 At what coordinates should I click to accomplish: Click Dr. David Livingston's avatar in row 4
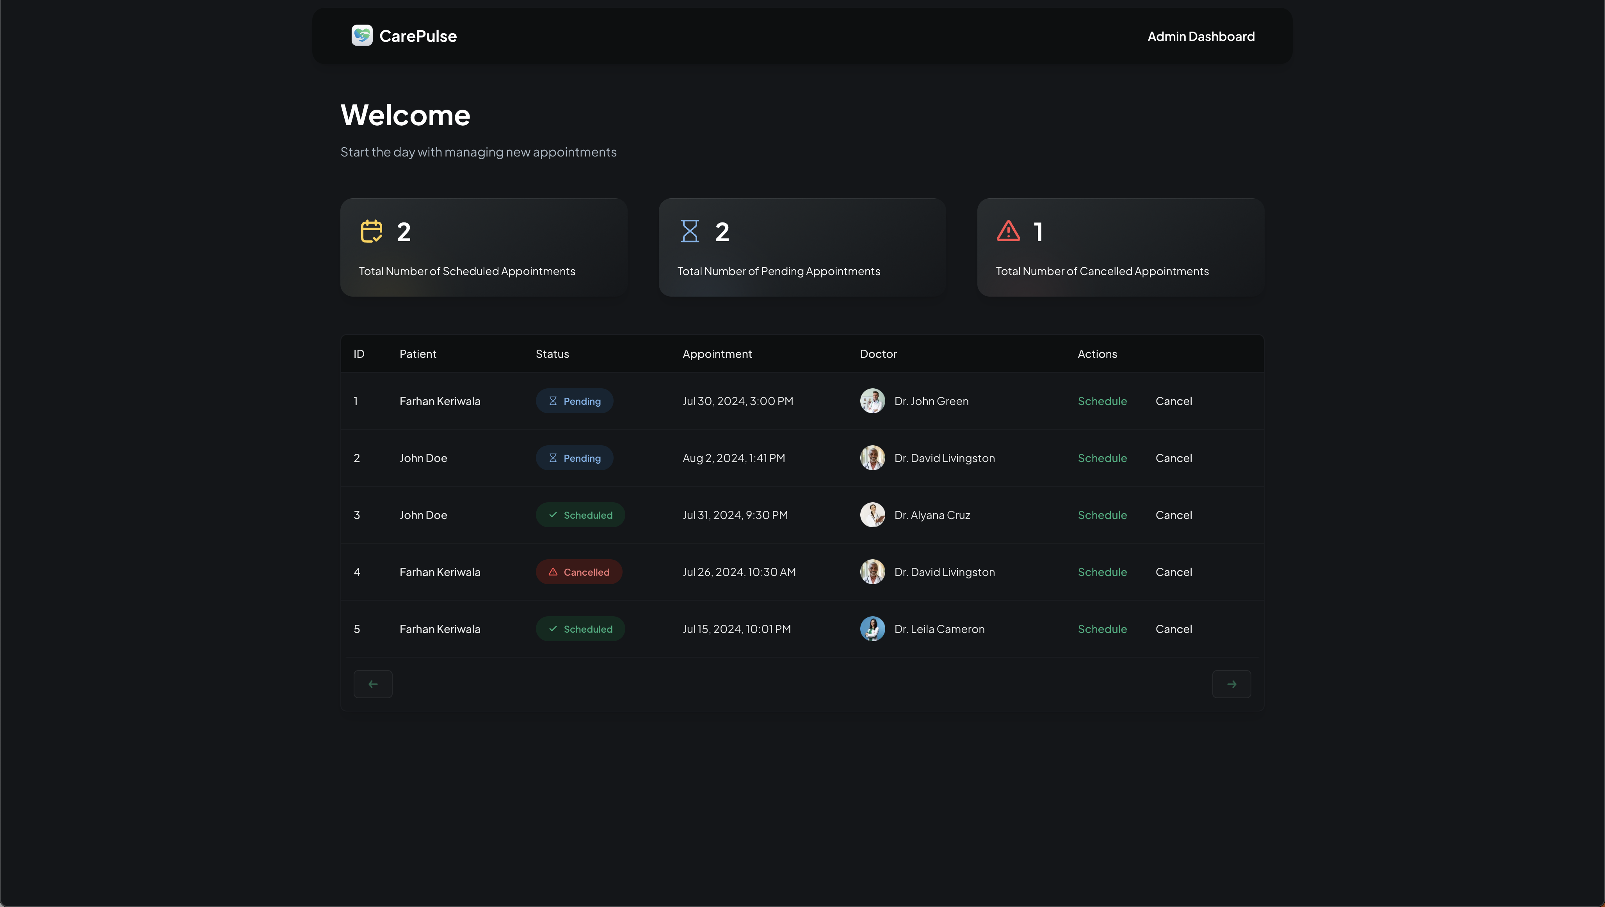[x=872, y=572]
